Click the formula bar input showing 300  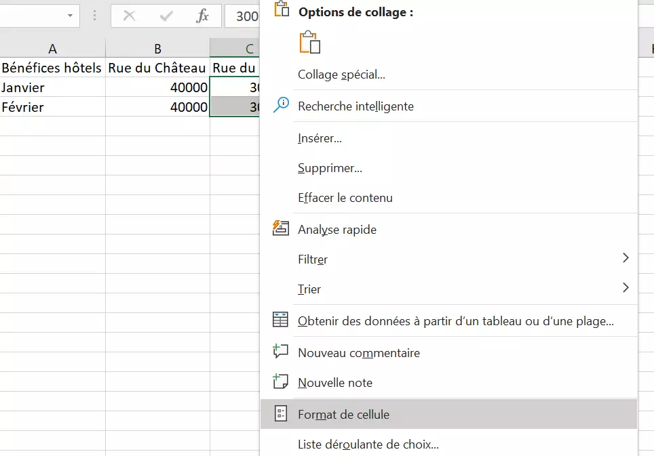[x=242, y=16]
